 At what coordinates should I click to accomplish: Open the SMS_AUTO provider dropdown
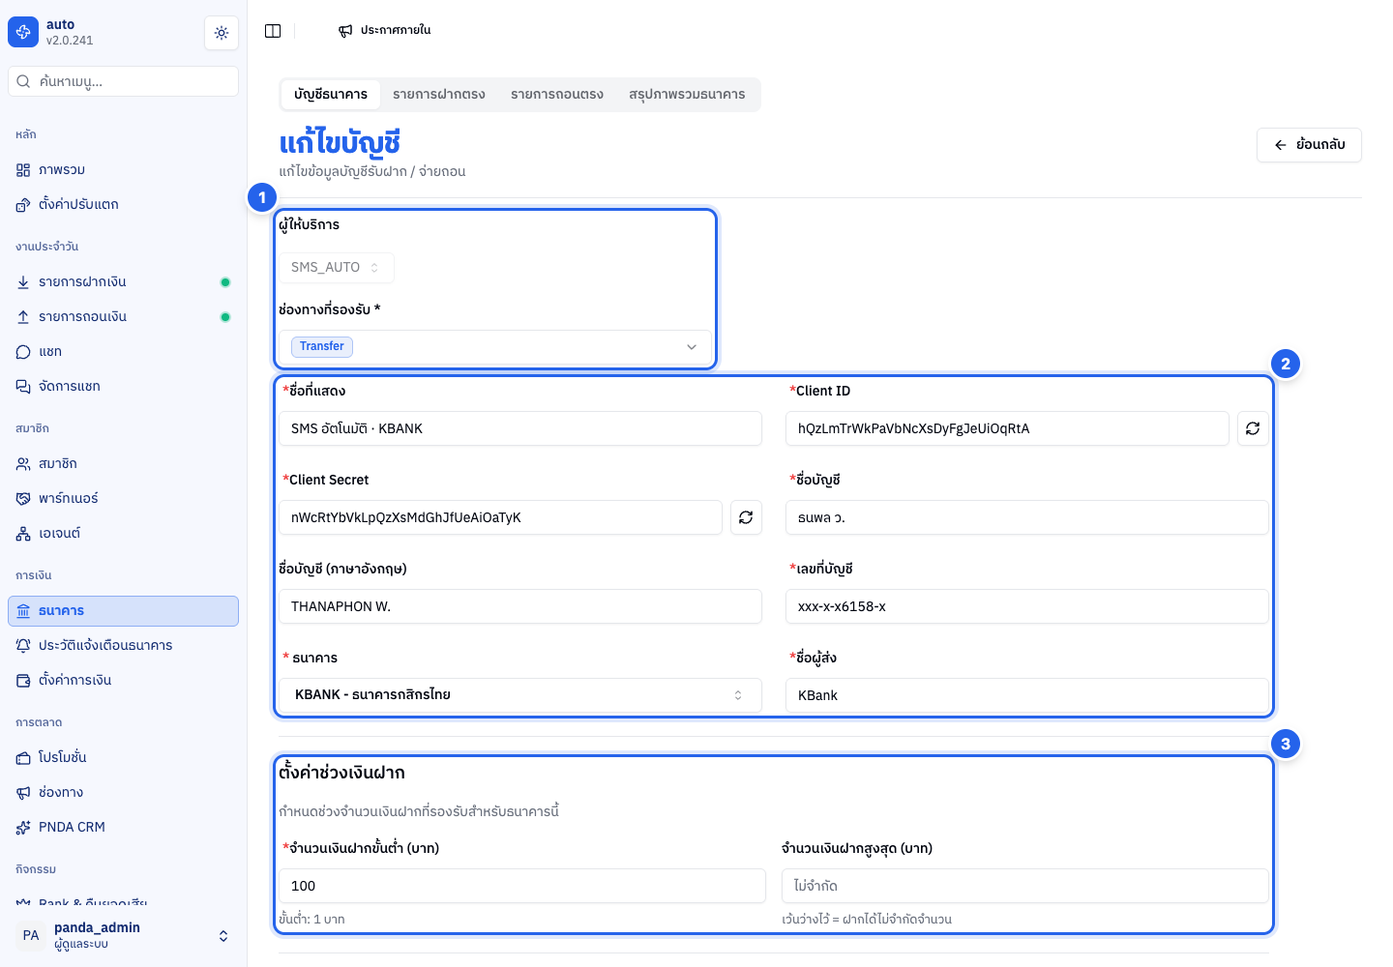point(337,268)
